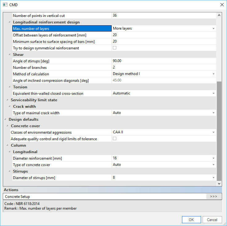
Task: Enable Try to design symmetrical reinforcement
Action: click(114, 48)
